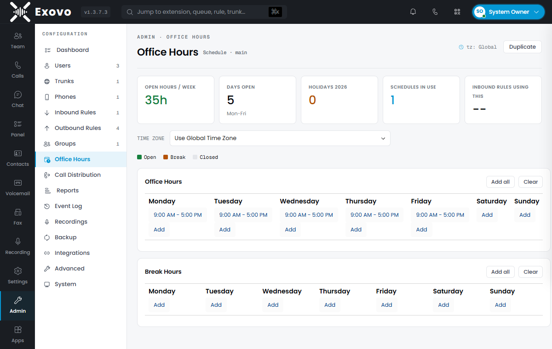
Task: Click the Open Hours / Week 35h card
Action: [176, 100]
